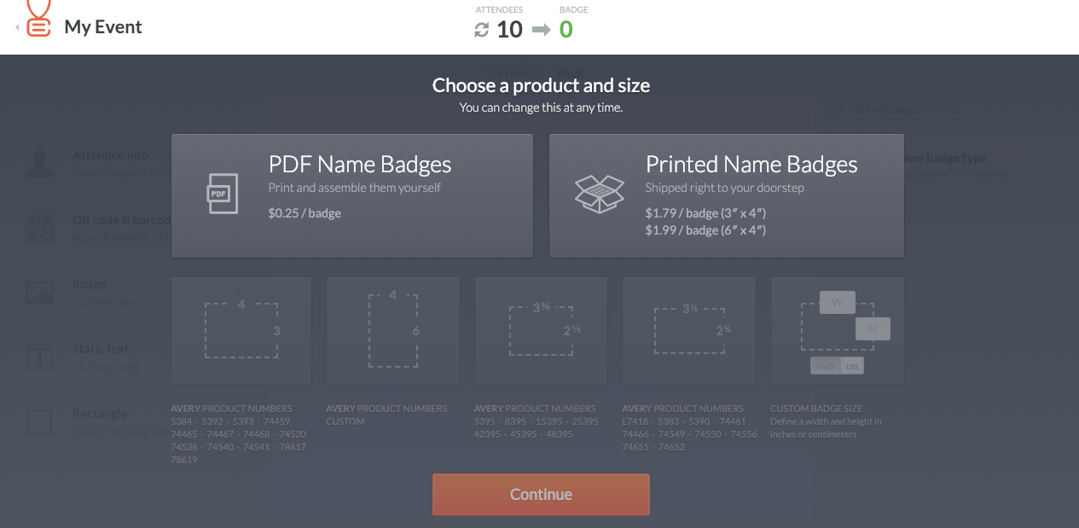Screen dimensions: 1079x528
Task: Switch units to inch
Action: coord(825,366)
